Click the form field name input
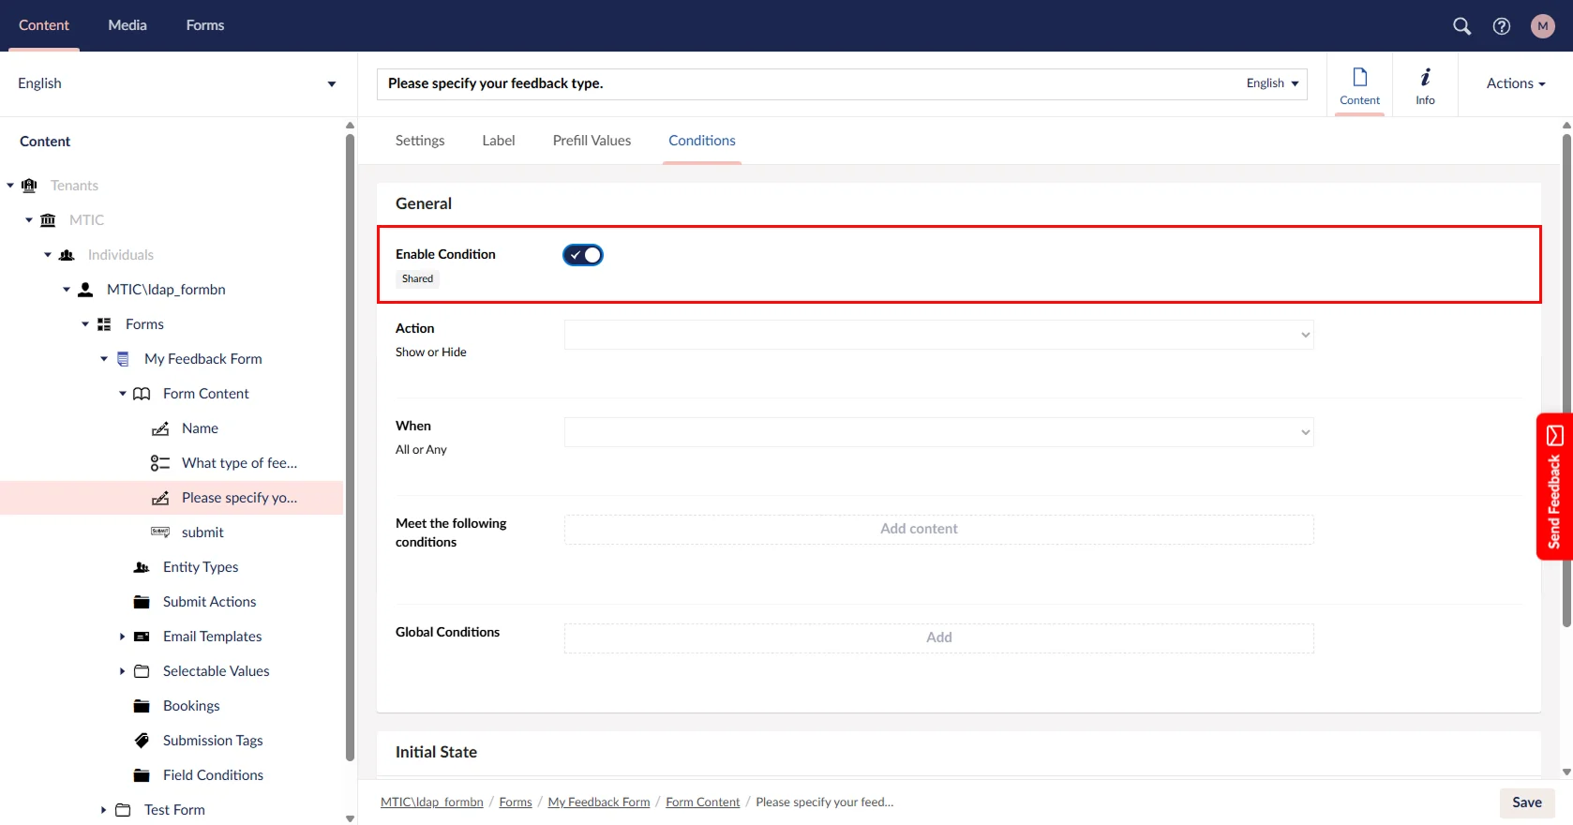Viewport: 1573px width, 825px height. coord(806,83)
